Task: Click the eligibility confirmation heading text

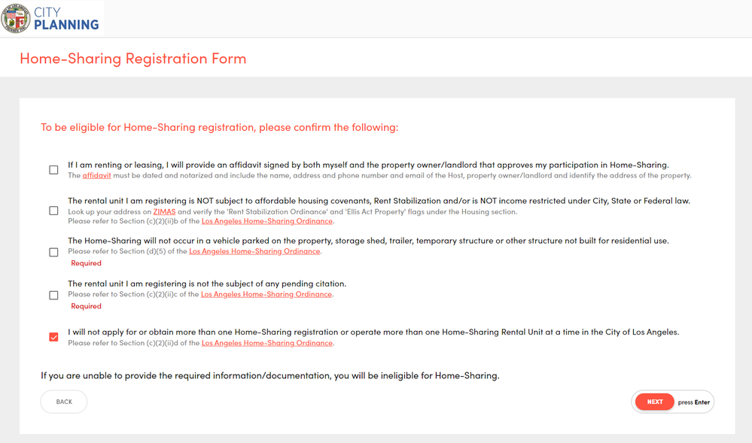Action: coord(219,127)
